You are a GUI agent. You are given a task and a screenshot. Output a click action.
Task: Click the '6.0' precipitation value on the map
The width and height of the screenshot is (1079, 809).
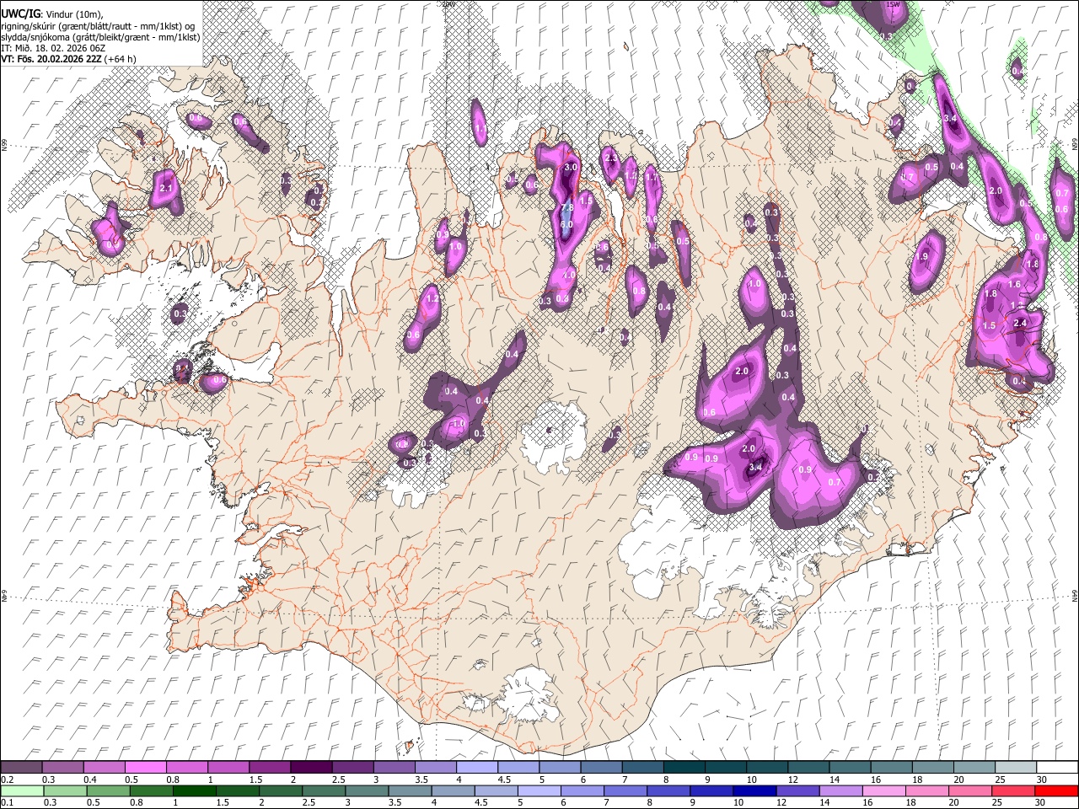coord(566,224)
